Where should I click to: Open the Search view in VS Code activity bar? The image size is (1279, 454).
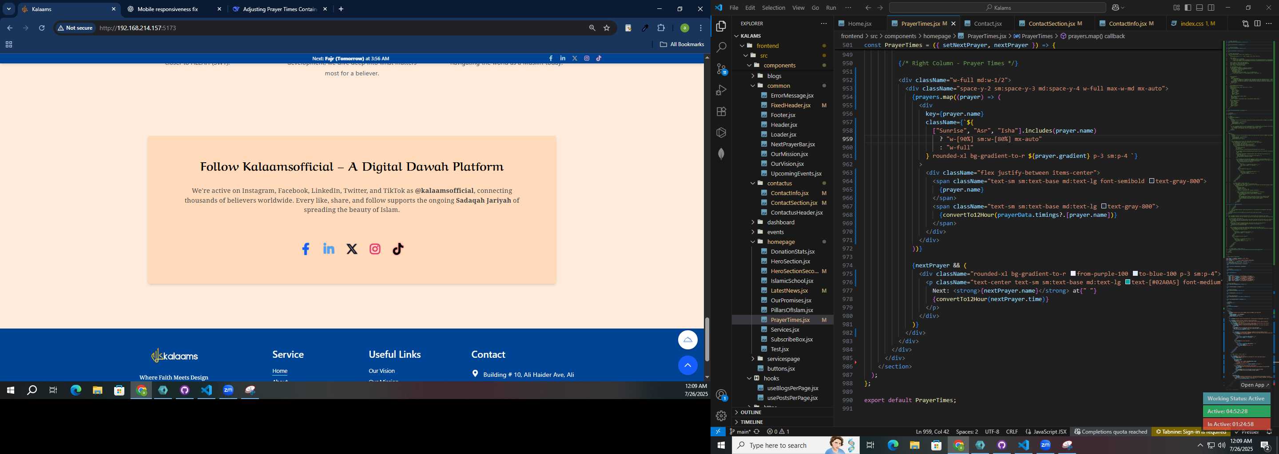(x=721, y=47)
